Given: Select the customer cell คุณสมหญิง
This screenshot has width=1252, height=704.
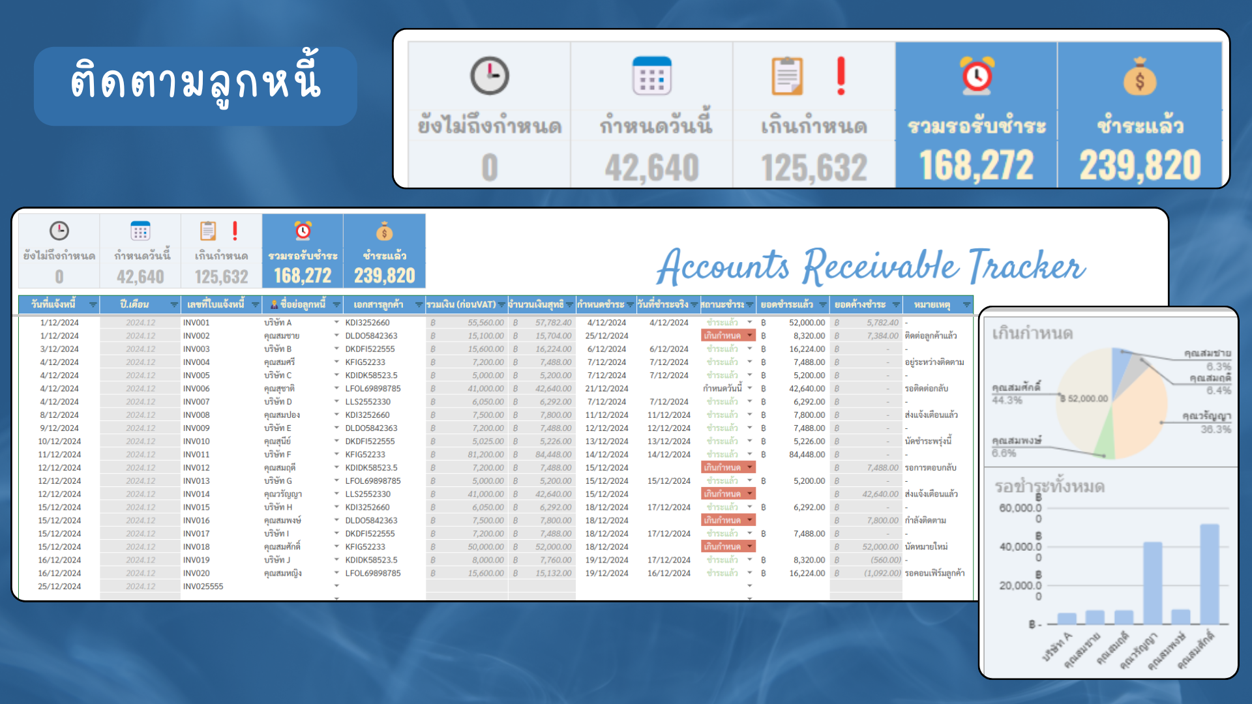Looking at the screenshot, I should point(303,573).
